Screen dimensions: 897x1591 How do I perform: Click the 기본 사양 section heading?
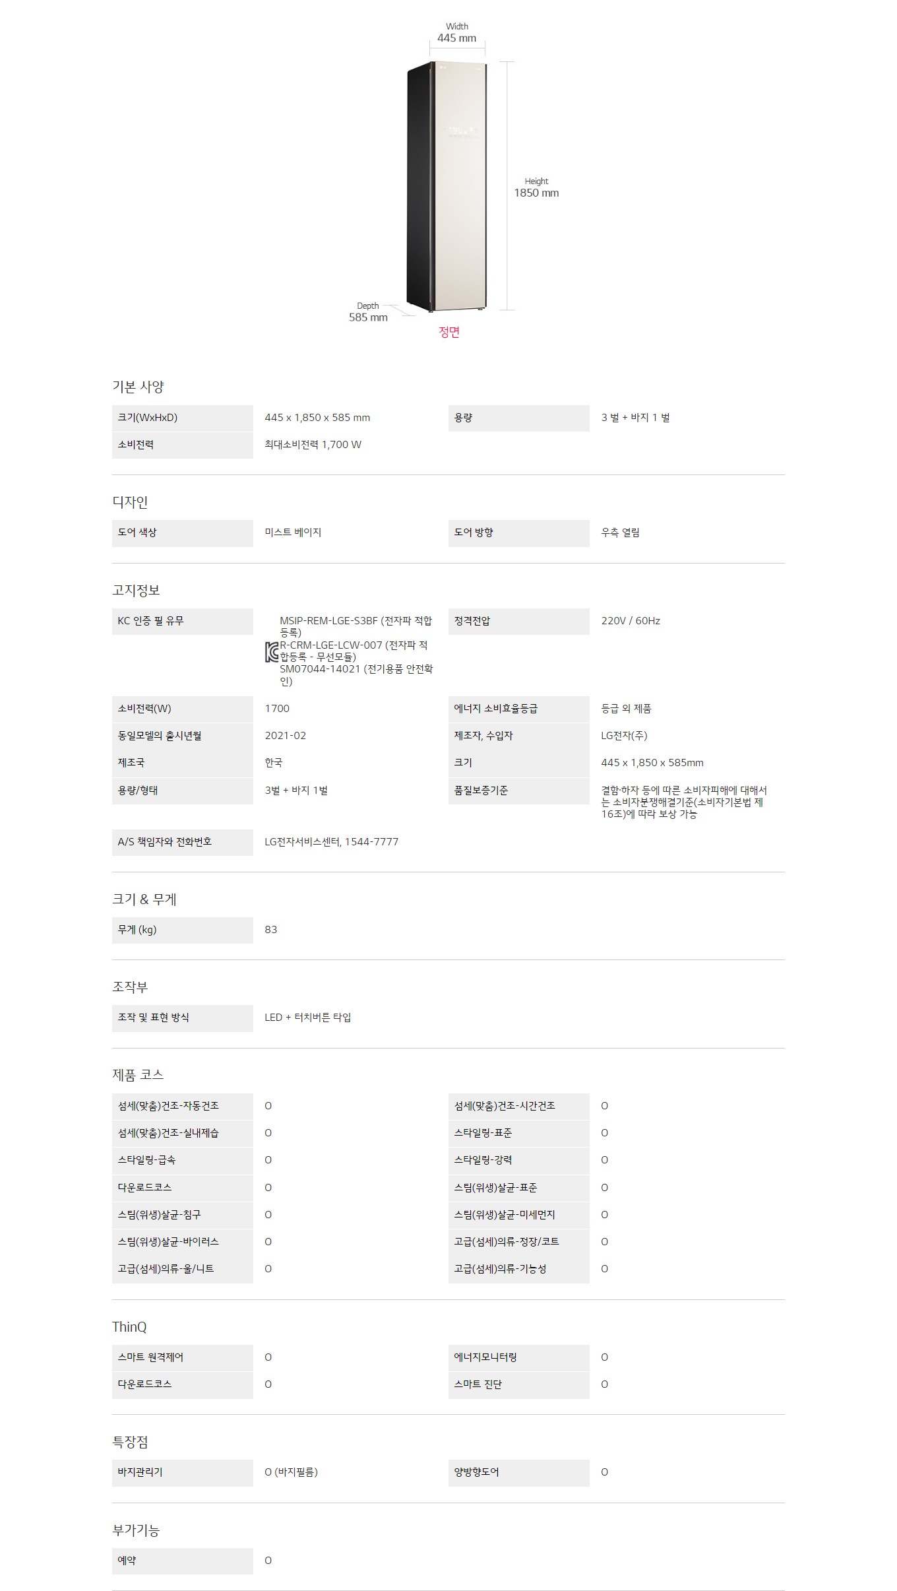(x=138, y=387)
